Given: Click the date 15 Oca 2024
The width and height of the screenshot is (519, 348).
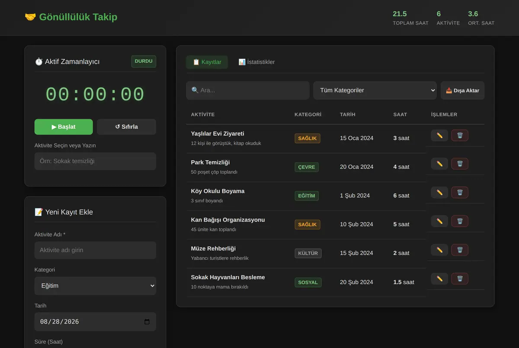Looking at the screenshot, I should click(x=356, y=138).
